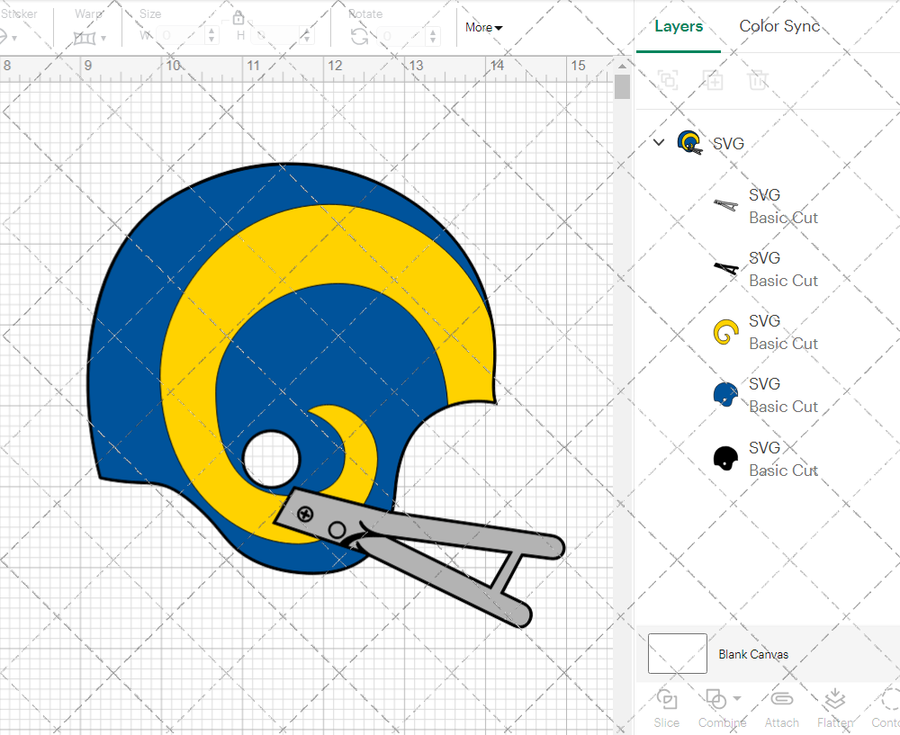Image resolution: width=900 pixels, height=735 pixels.
Task: Click the rotate angle input field
Action: tap(402, 36)
